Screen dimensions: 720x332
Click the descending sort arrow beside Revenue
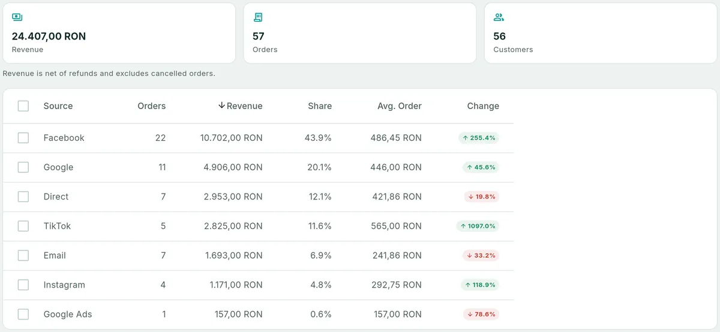221,105
